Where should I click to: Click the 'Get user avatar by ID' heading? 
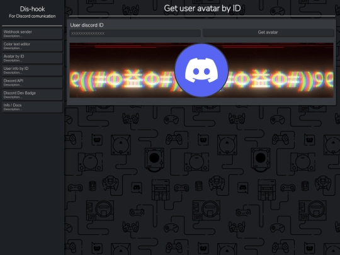(202, 8)
